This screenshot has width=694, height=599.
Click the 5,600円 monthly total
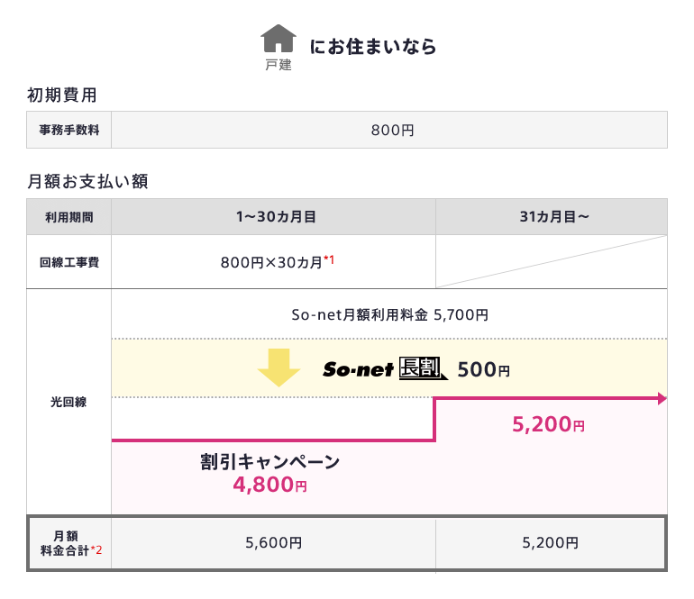tap(273, 543)
